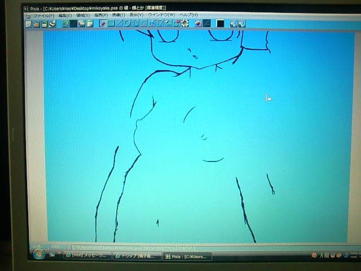361x271 pixels.
Task: Click the Pixia taskbar button
Action: [187, 256]
